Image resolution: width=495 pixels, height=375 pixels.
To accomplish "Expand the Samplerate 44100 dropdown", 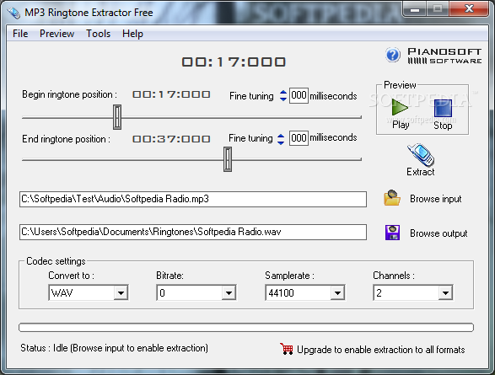I will [337, 293].
